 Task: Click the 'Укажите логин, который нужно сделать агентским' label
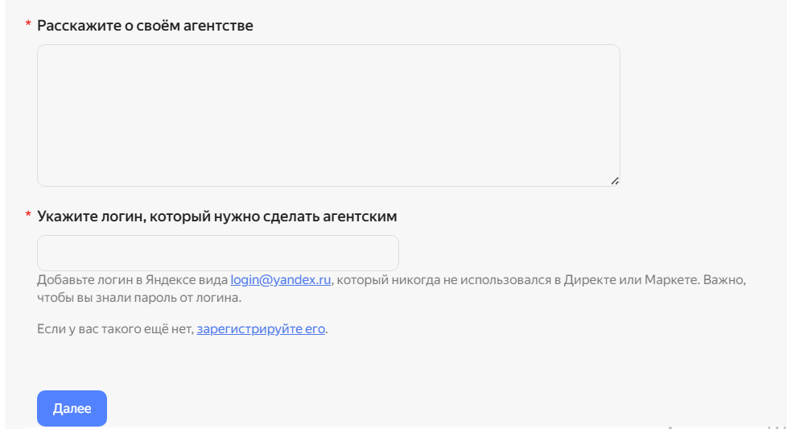point(216,217)
